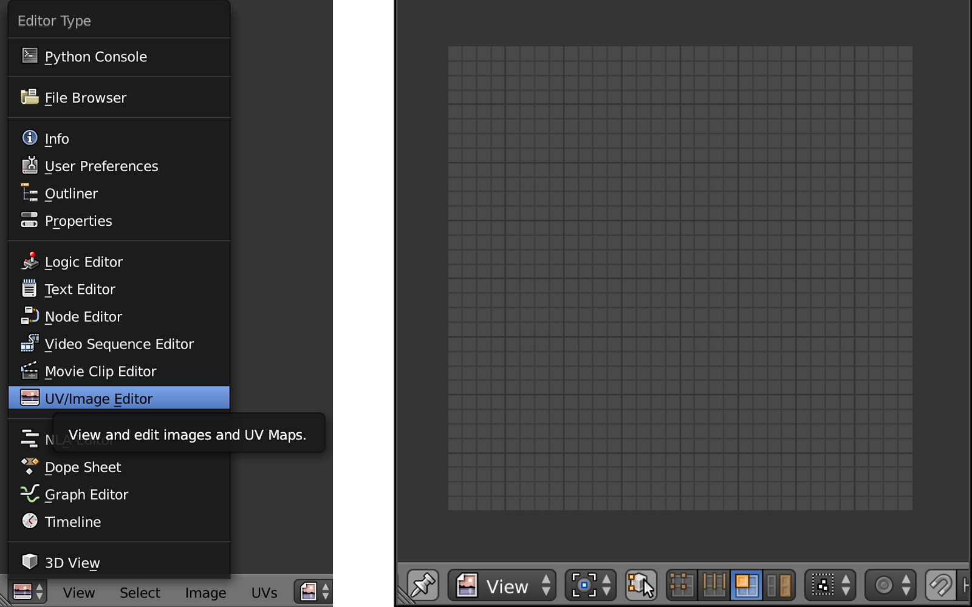Switch to UV face select mode
Image resolution: width=972 pixels, height=607 pixels.
pos(747,586)
